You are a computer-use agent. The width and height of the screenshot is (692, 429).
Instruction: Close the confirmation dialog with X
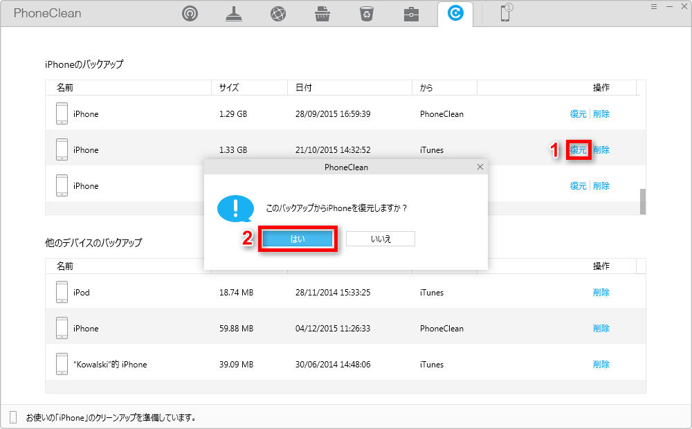pos(480,167)
